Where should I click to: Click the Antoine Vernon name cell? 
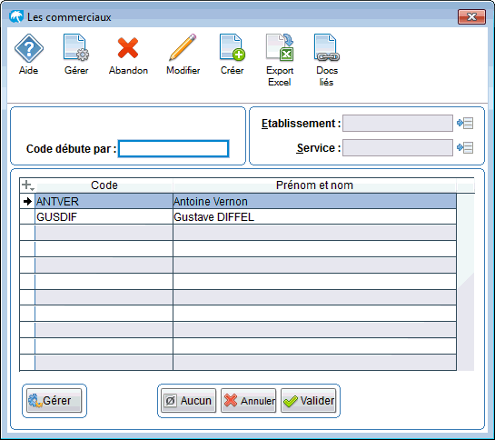click(x=314, y=201)
